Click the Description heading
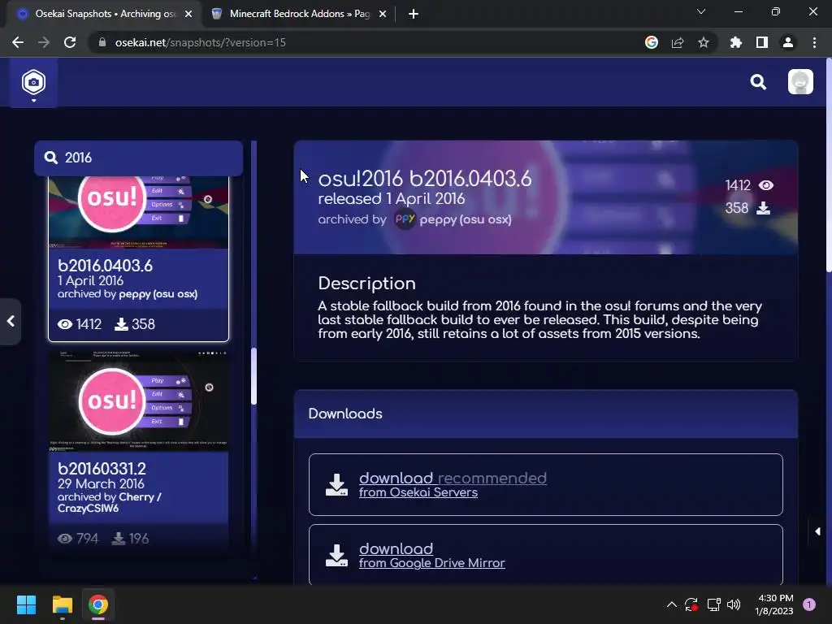The width and height of the screenshot is (832, 624). pyautogui.click(x=366, y=284)
